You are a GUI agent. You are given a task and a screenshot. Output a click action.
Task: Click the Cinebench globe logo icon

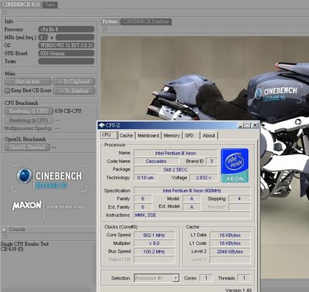25,176
